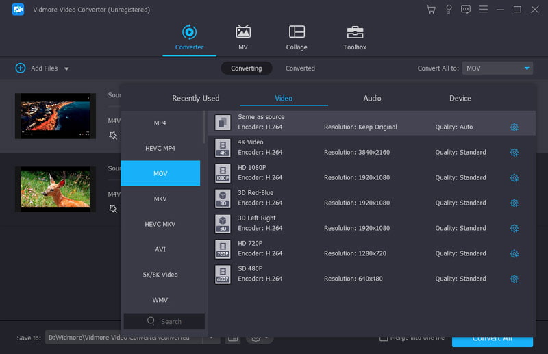The image size is (548, 354).
Task: Select MOV format in sidebar
Action: coord(160,173)
